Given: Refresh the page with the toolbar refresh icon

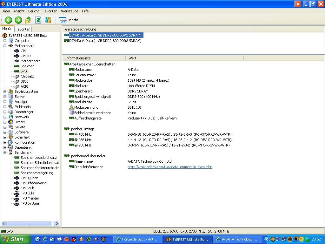Looking at the screenshot, I should [38, 20].
